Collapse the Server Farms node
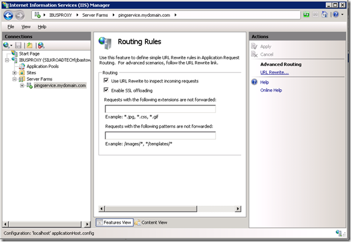351x242 pixels. click(x=14, y=79)
